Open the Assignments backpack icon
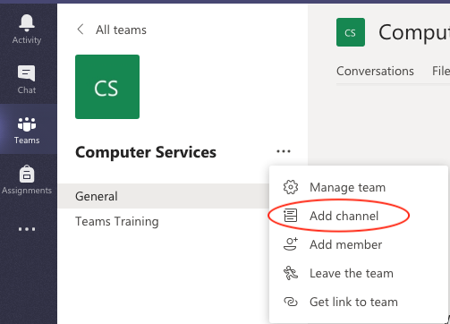This screenshot has width=450, height=324. 27,174
